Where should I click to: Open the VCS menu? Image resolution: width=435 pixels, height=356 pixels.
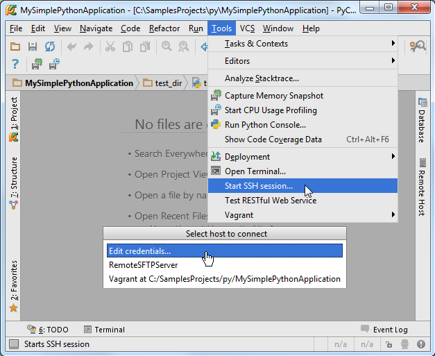click(247, 28)
